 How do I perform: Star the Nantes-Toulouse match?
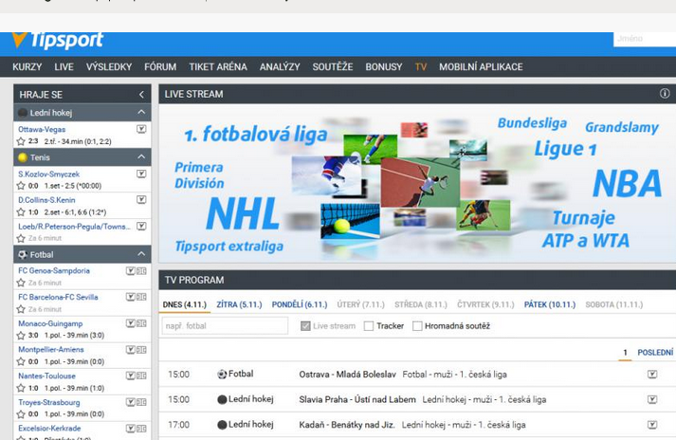tap(21, 388)
